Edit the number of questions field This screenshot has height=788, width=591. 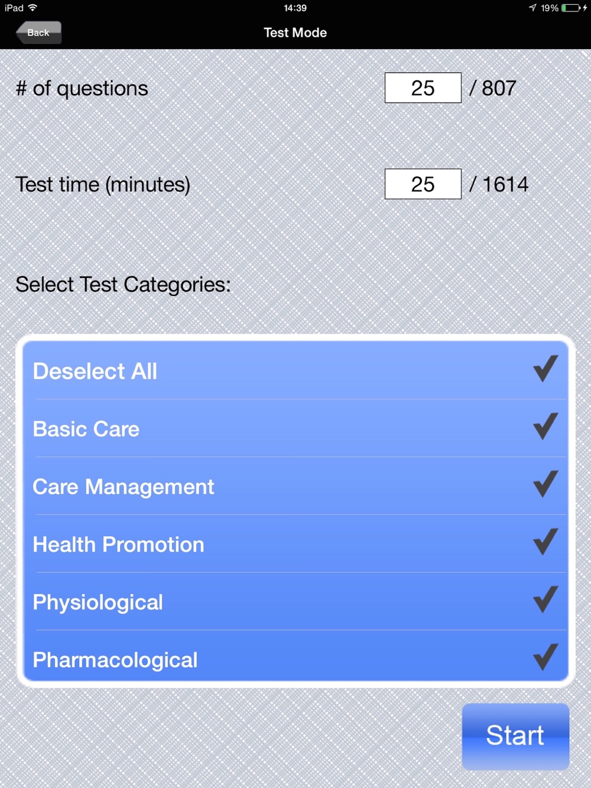pyautogui.click(x=423, y=88)
